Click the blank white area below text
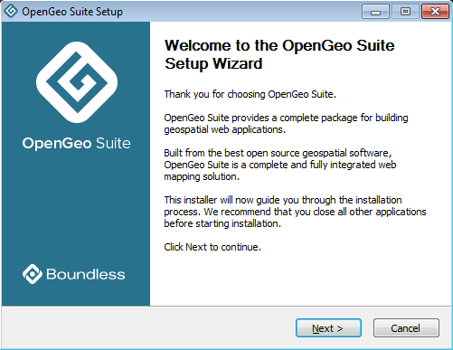This screenshot has height=350, width=453. 300,279
